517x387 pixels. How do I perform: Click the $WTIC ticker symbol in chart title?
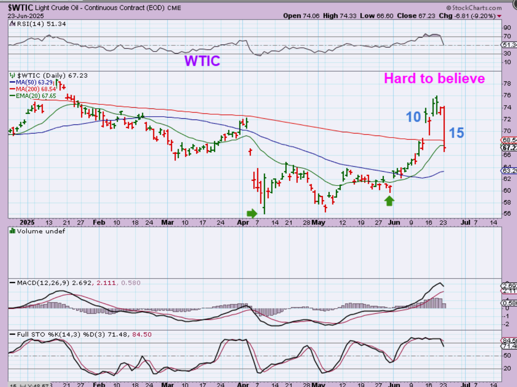pos(20,7)
